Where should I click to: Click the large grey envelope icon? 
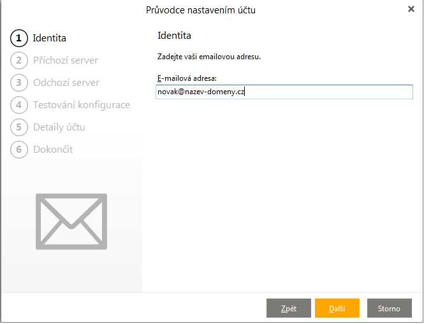tap(71, 221)
